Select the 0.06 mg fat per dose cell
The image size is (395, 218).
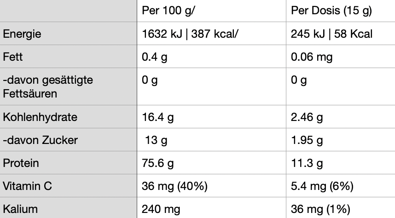[341, 57]
